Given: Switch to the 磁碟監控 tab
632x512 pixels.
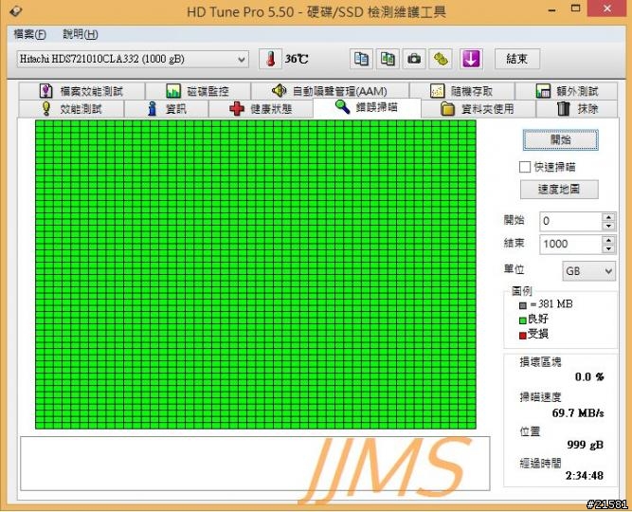Looking at the screenshot, I should 198,91.
